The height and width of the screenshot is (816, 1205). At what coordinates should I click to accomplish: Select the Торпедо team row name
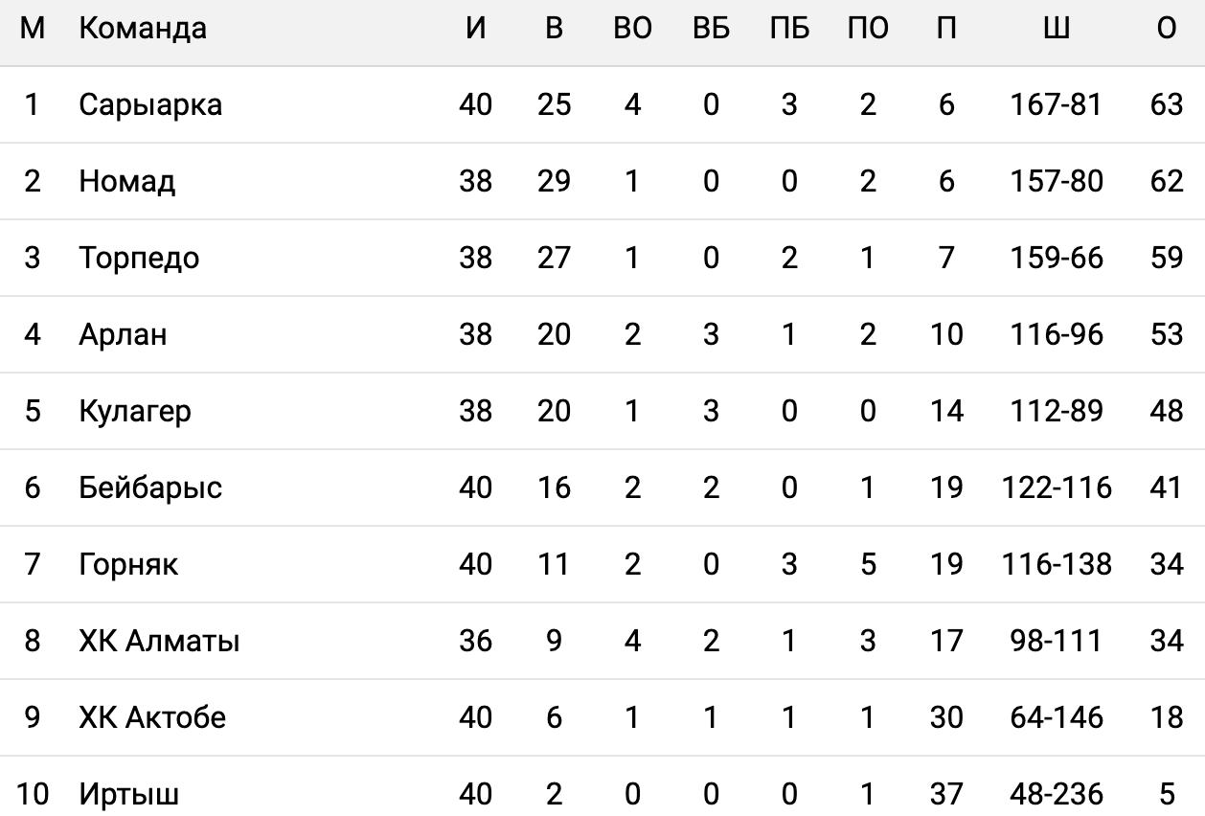139,258
